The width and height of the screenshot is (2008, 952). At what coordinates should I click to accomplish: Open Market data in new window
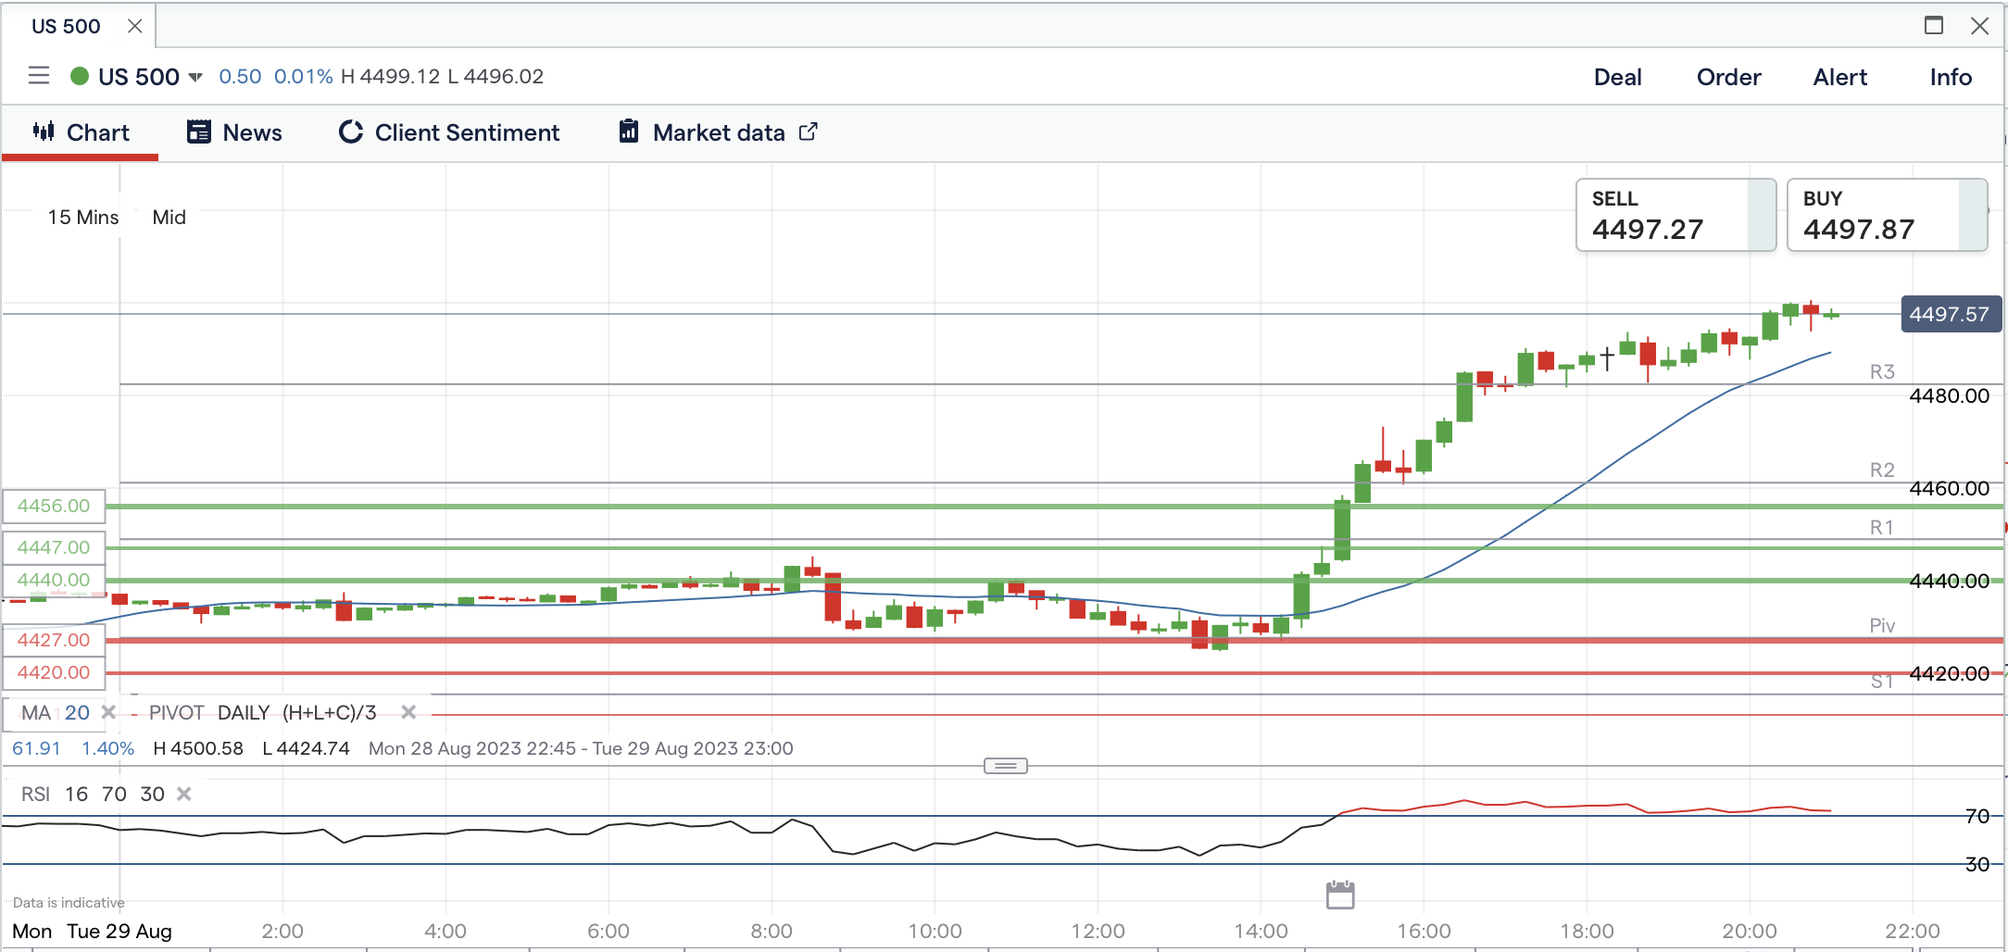(x=718, y=132)
